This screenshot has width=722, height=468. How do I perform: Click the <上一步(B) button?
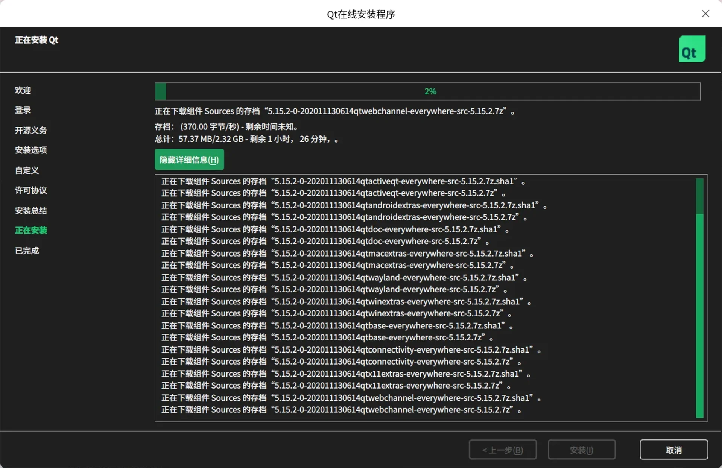click(x=503, y=449)
